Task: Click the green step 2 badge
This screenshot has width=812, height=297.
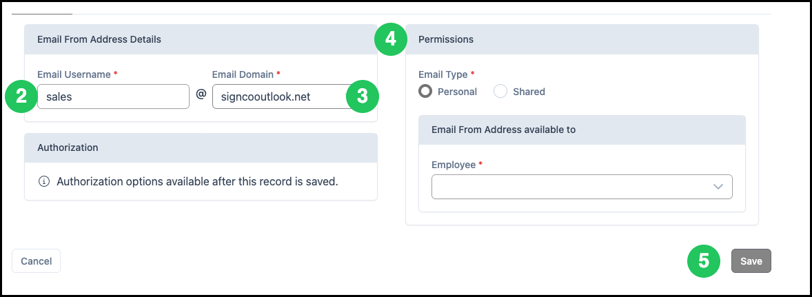Action: point(21,96)
